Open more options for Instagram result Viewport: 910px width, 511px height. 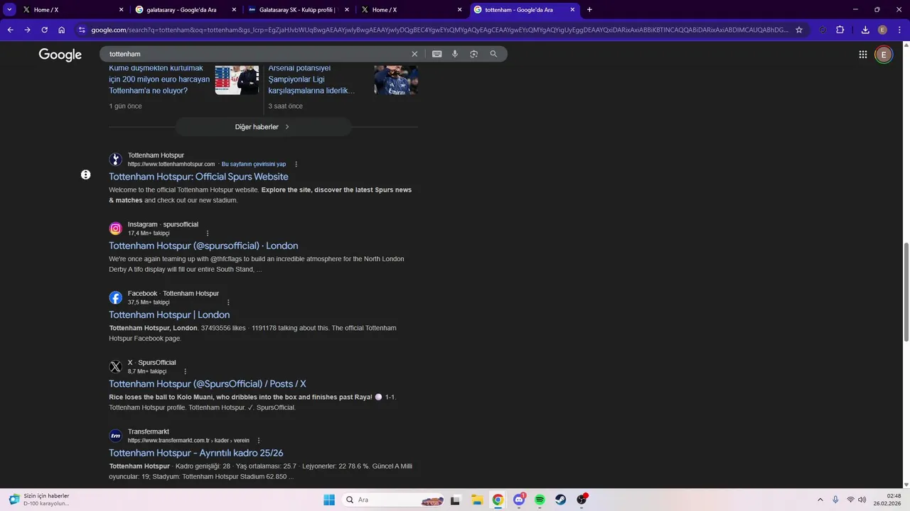click(208, 233)
